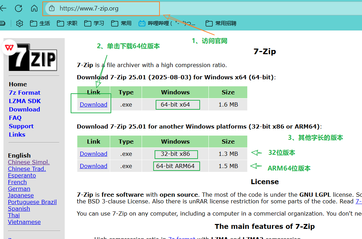Switch language to Thai
Screen dimensions: 362x239
click(14, 215)
